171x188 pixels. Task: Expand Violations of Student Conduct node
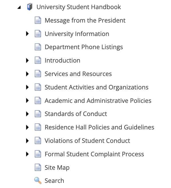(x=27, y=141)
